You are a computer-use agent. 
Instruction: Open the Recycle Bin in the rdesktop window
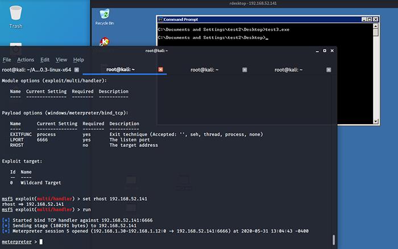click(x=104, y=16)
